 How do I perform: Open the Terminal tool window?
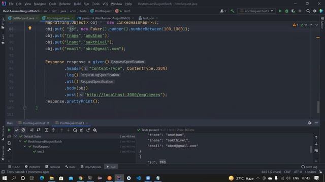(x=52, y=167)
